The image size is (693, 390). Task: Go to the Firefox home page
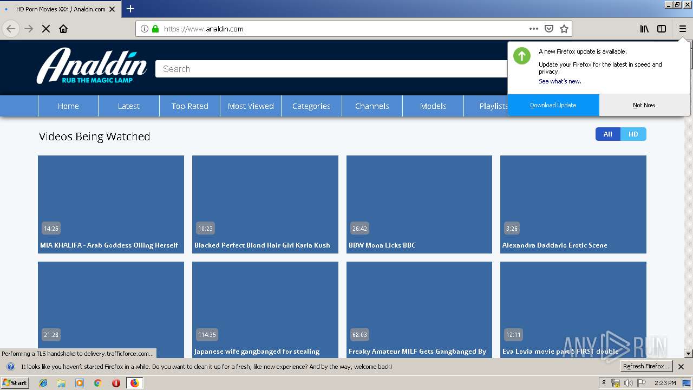63,29
